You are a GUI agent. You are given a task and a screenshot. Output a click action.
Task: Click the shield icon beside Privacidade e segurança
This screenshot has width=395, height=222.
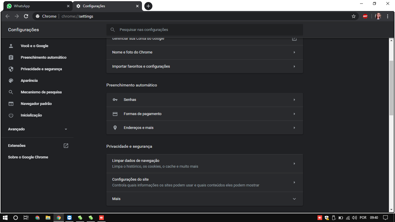click(x=11, y=69)
